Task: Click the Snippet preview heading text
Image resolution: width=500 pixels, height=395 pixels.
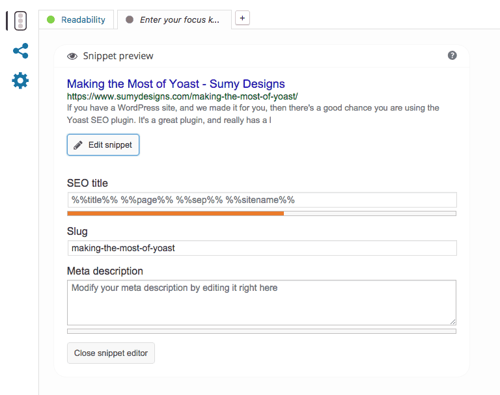Action: [x=118, y=56]
